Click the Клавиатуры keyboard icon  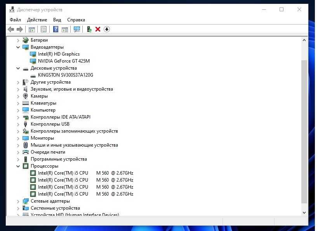click(26, 103)
